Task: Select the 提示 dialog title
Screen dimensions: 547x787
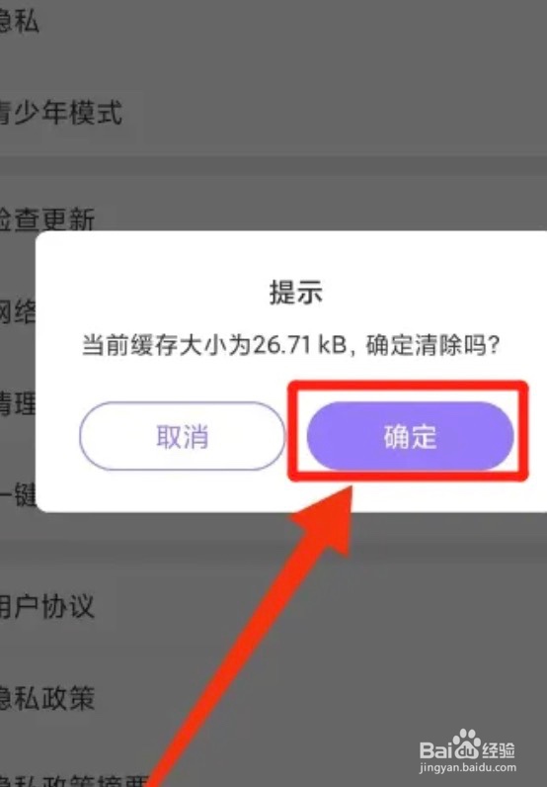Action: click(296, 292)
